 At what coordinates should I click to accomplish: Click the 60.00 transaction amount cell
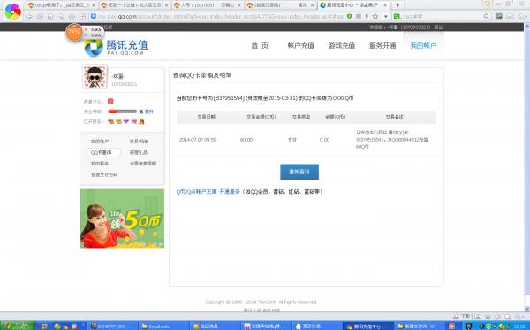point(246,140)
